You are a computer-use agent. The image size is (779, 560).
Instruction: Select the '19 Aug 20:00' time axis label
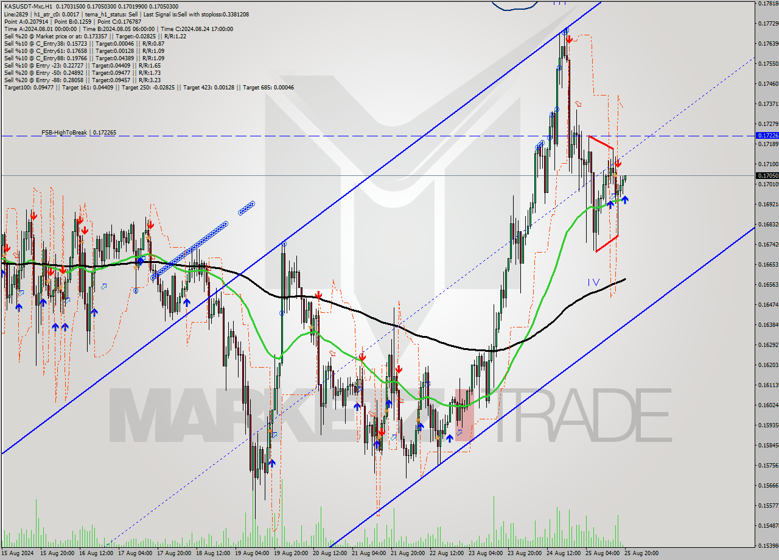pyautogui.click(x=292, y=553)
